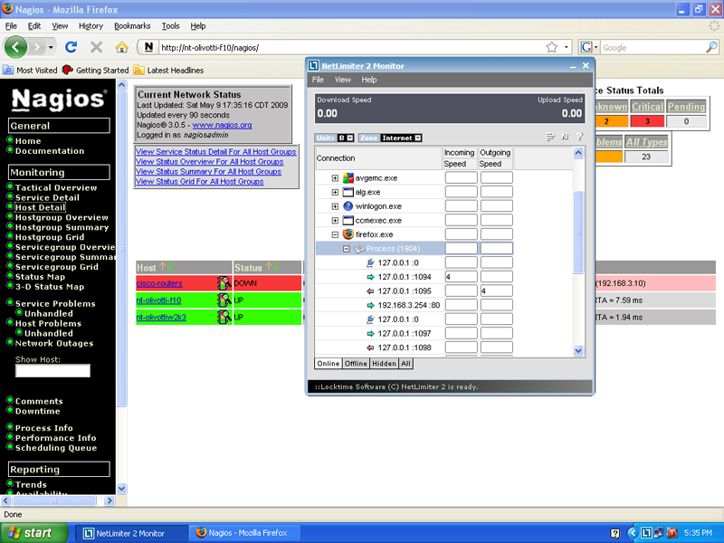Open the Firefox Tools menu
The width and height of the screenshot is (724, 543).
pos(170,26)
